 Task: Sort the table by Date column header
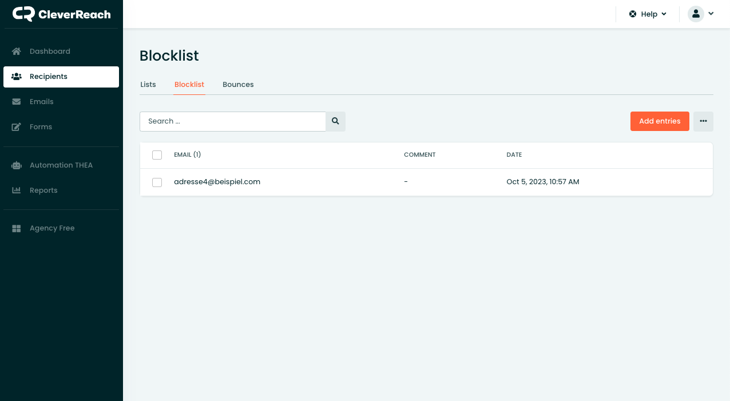pyautogui.click(x=514, y=155)
